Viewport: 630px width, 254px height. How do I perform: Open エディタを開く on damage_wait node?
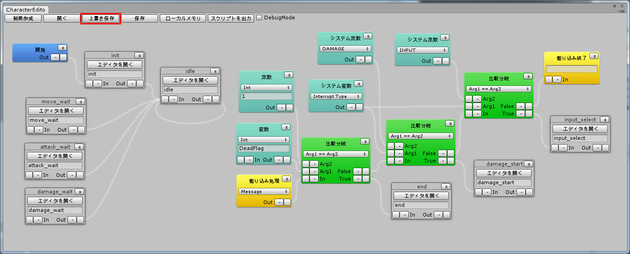[55, 201]
